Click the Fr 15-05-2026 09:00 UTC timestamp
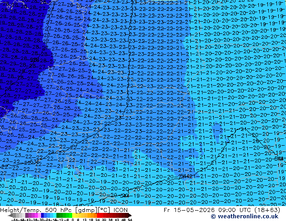 [207, 210]
